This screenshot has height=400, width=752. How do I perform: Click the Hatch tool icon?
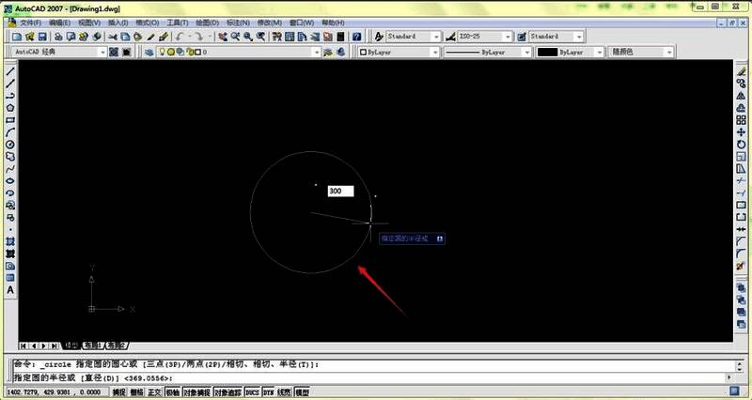coord(10,254)
